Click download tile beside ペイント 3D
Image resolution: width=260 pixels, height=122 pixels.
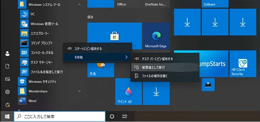tap(156, 92)
